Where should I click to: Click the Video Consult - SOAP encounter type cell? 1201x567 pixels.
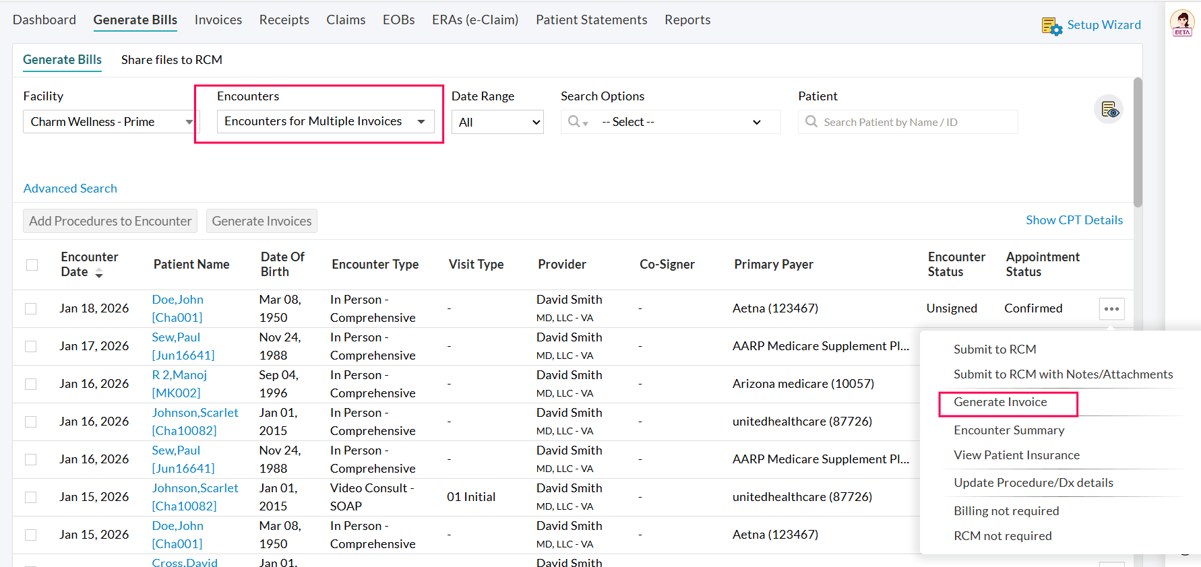click(372, 497)
